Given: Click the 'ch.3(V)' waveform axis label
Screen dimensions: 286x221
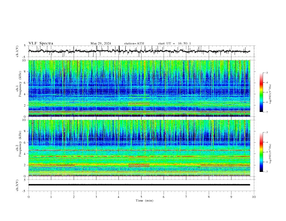Looking at the screenshot, I should coord(17,185).
